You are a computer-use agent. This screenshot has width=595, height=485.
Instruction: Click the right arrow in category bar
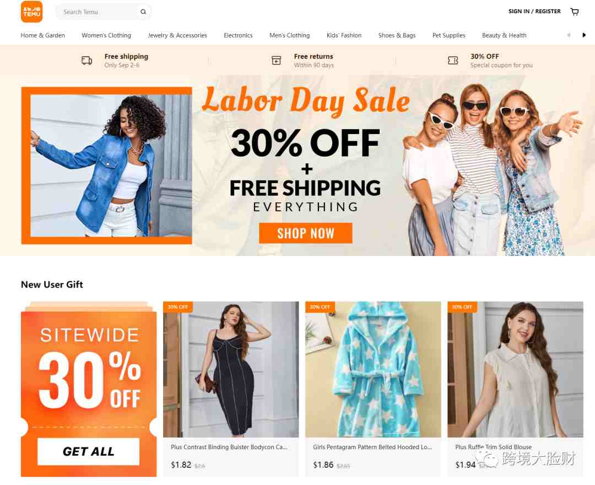click(584, 35)
